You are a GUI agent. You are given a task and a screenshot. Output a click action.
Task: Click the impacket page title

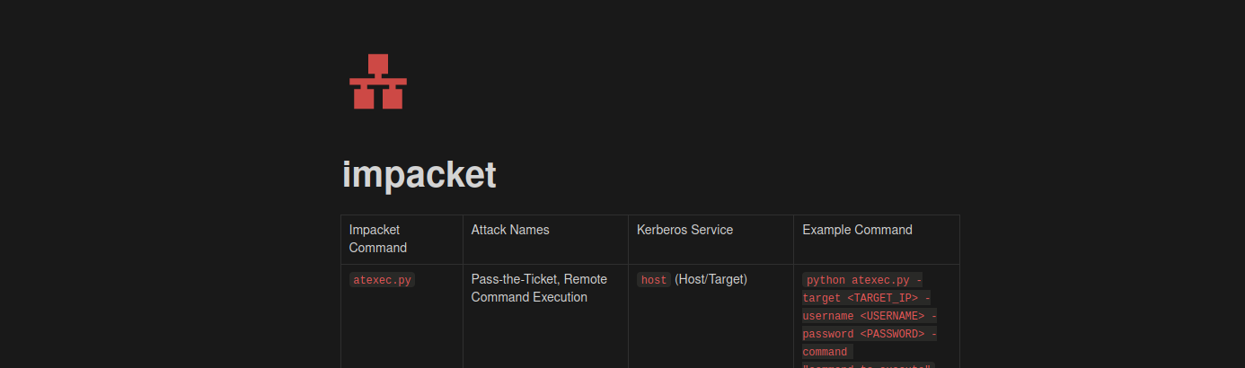(419, 174)
